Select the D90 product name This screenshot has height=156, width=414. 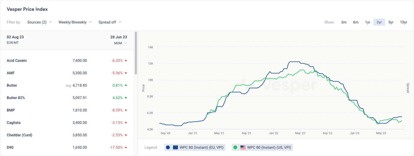[x=10, y=147]
